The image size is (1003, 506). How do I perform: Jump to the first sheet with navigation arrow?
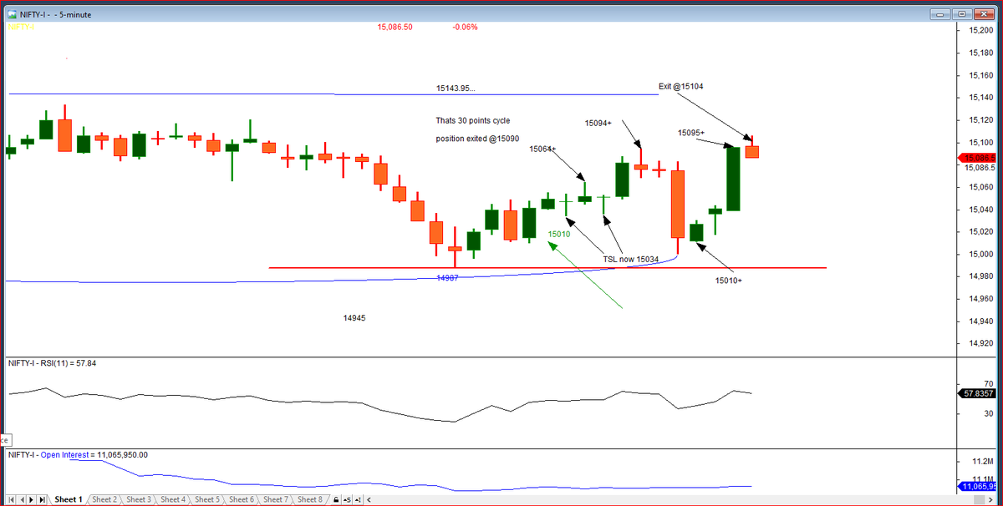click(11, 499)
